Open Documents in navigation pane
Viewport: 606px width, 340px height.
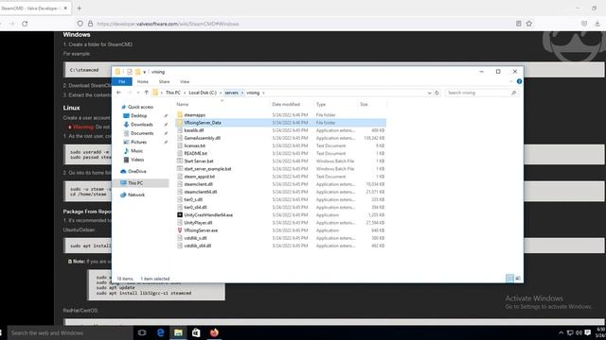(x=142, y=133)
